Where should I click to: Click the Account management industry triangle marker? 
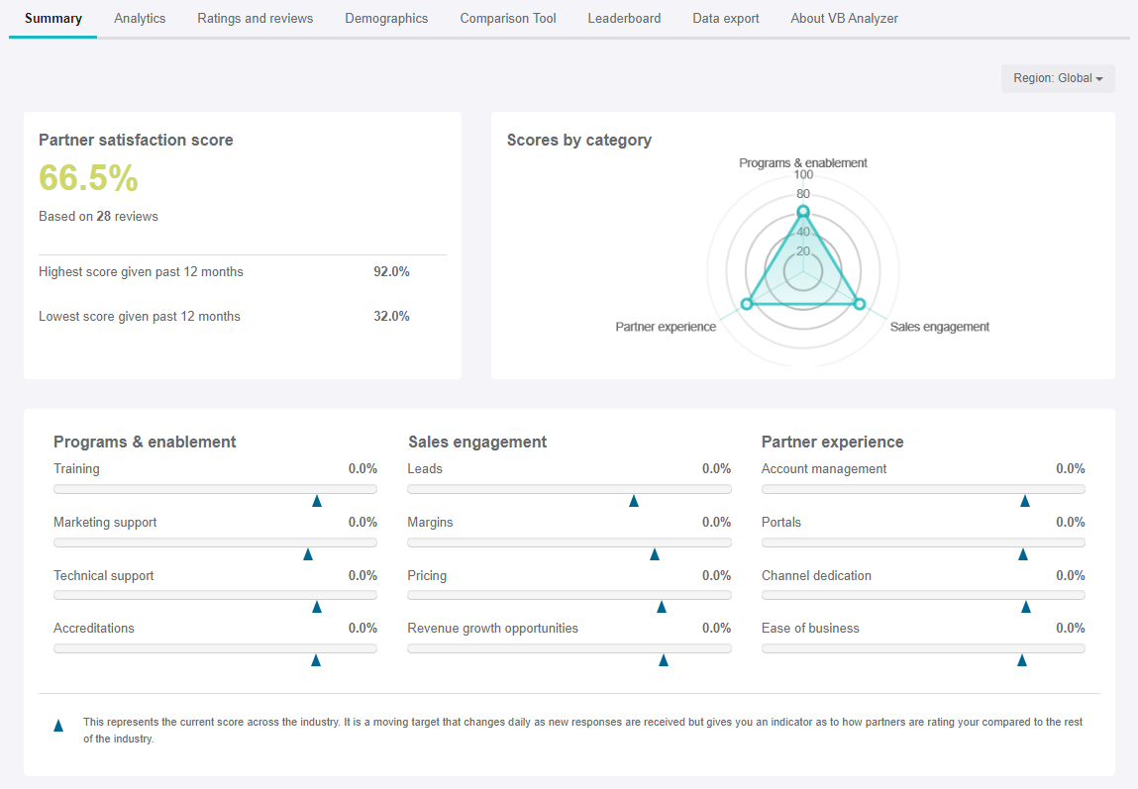coord(1025,501)
